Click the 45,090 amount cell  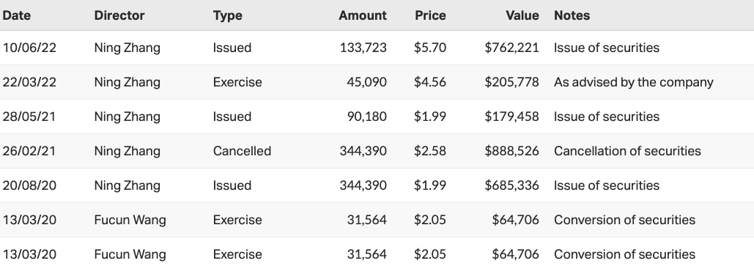click(x=366, y=82)
